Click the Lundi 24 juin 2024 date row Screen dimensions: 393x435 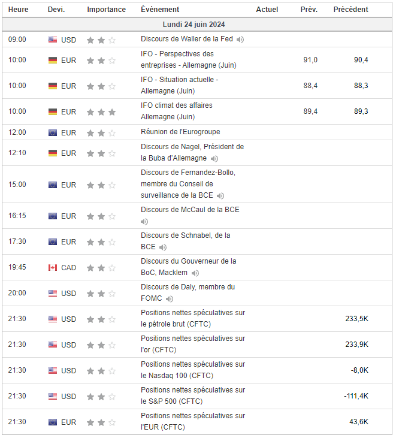click(x=194, y=25)
